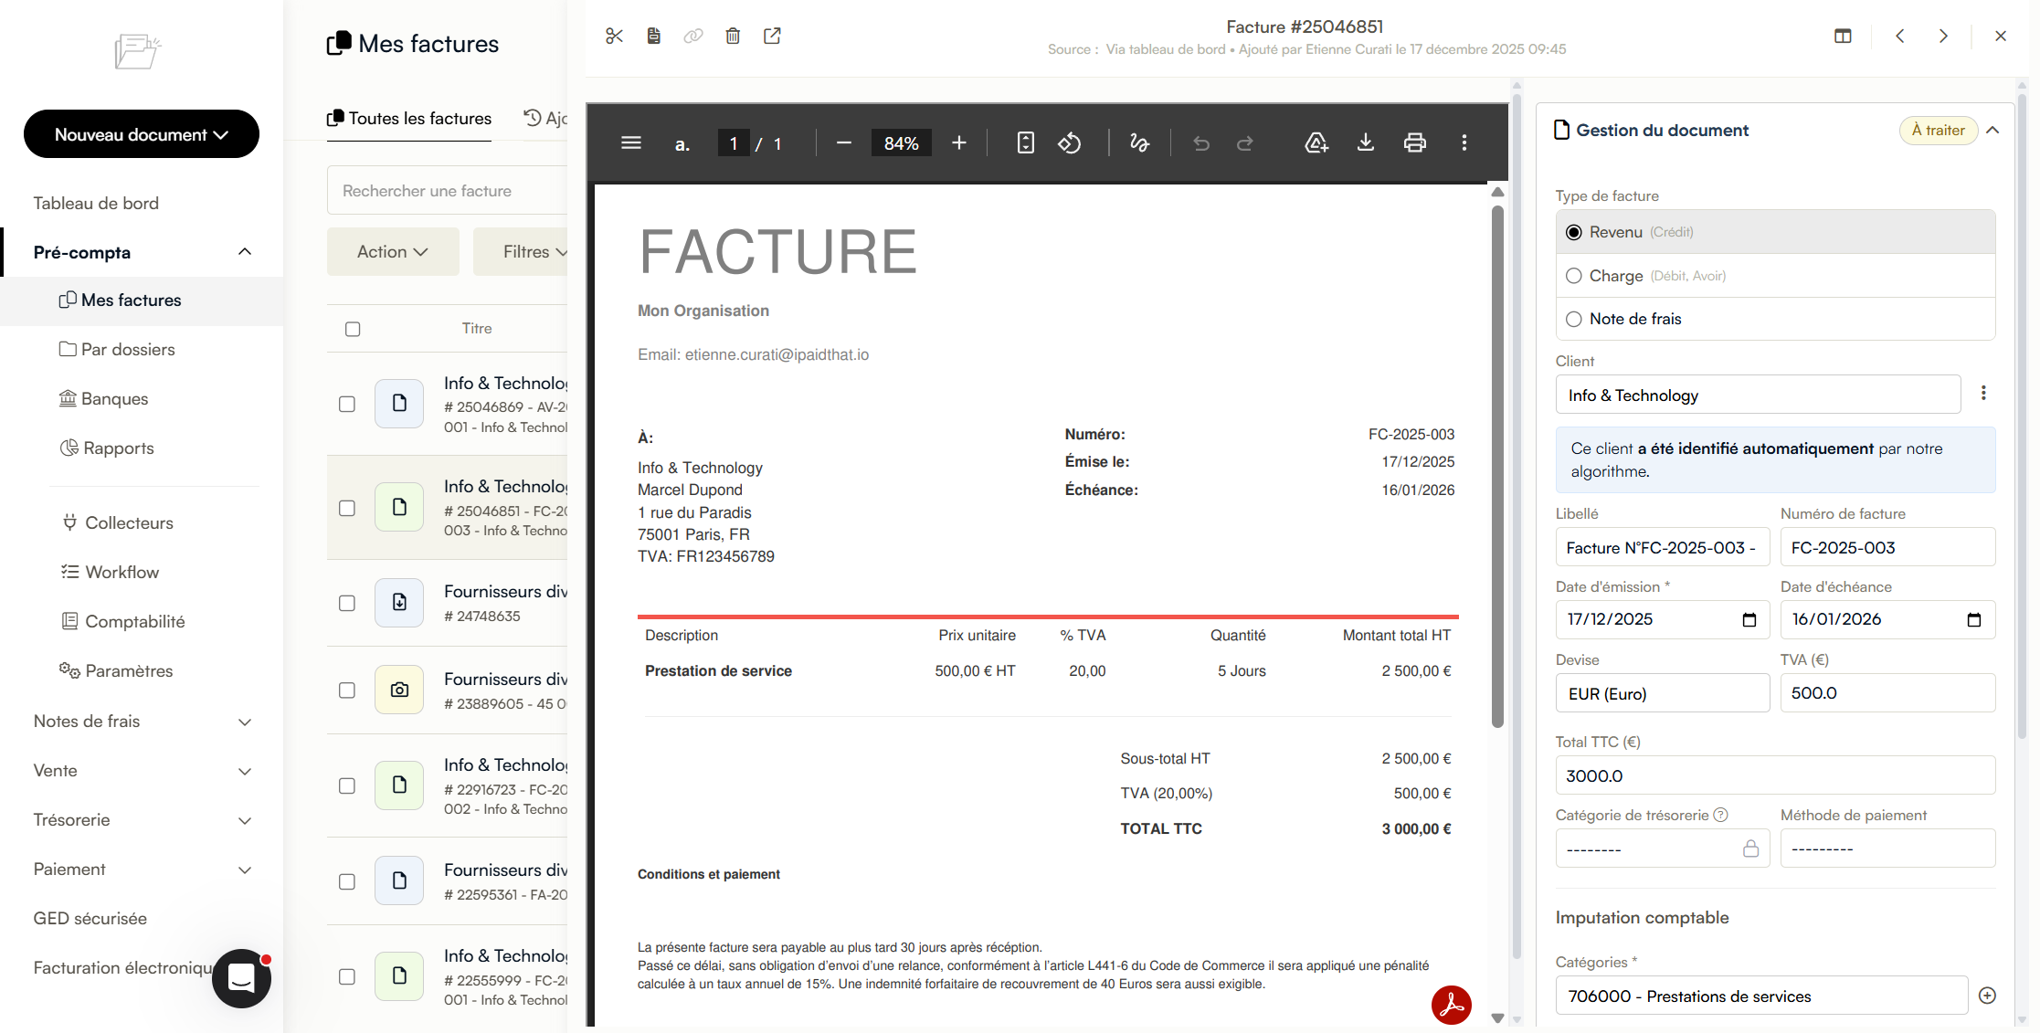Open invoice in new window icon
The height and width of the screenshot is (1033, 2040).
coord(772,37)
